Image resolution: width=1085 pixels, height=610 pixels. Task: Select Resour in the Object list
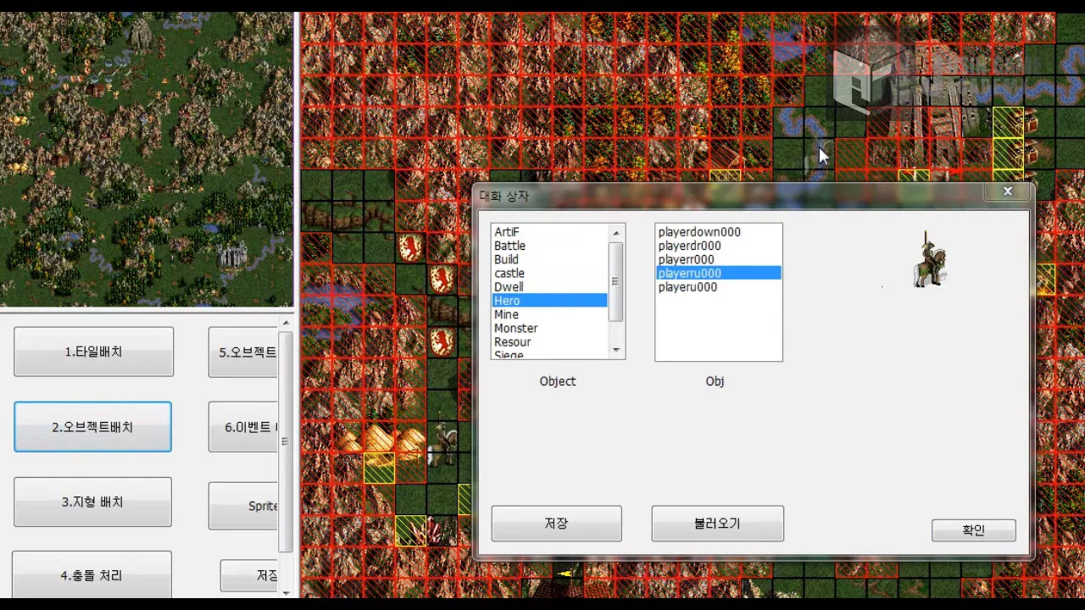point(549,341)
